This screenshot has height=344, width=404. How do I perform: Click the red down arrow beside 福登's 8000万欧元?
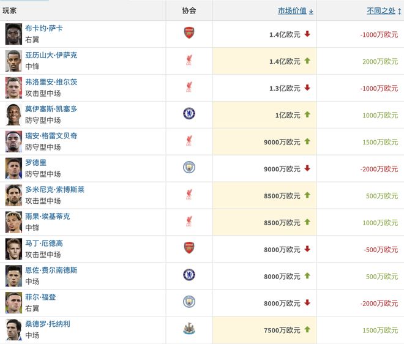[307, 302]
